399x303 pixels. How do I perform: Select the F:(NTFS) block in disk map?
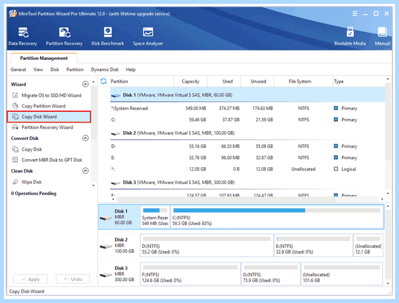[190, 274]
